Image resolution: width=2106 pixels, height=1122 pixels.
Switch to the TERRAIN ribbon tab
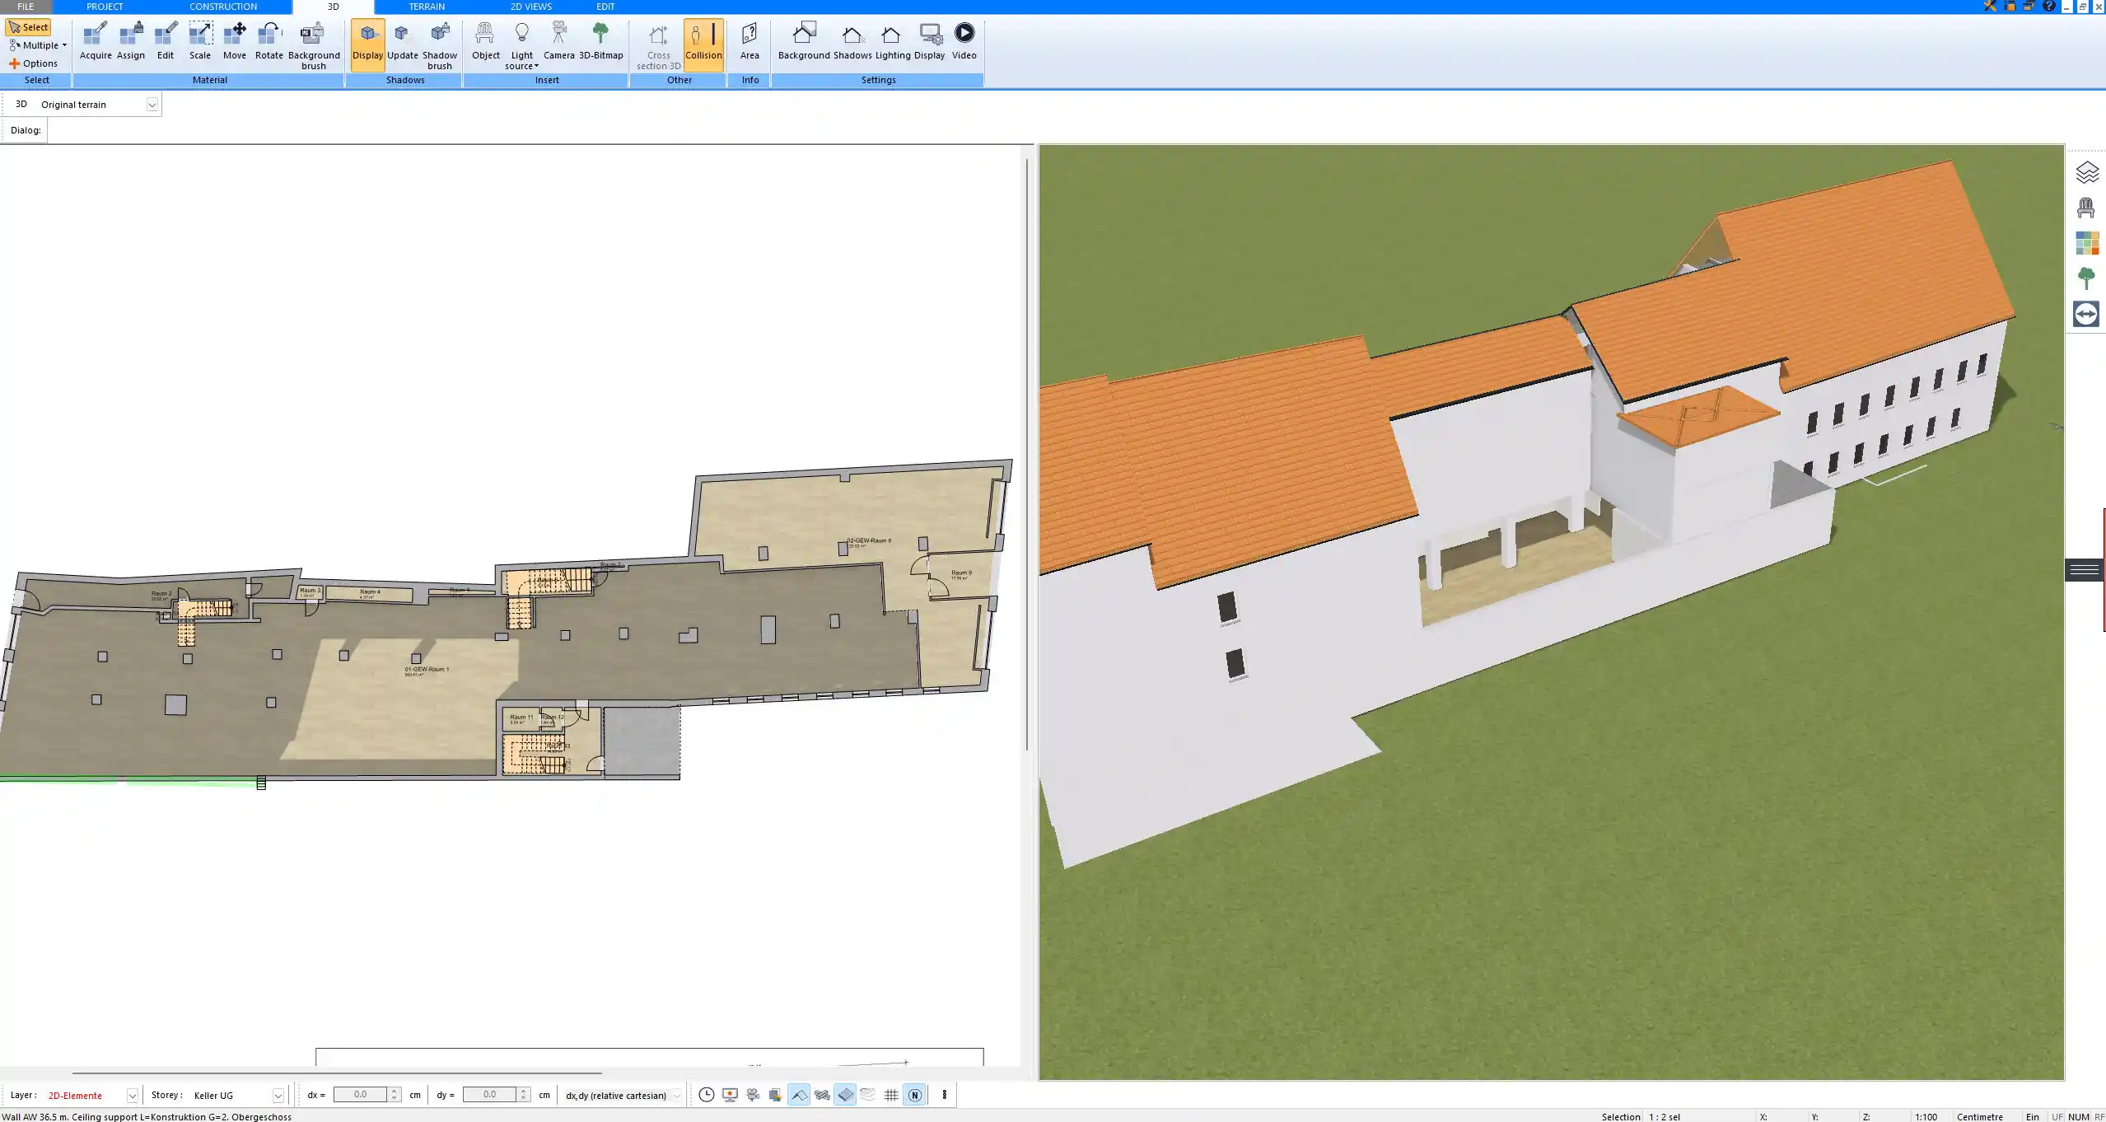point(427,7)
